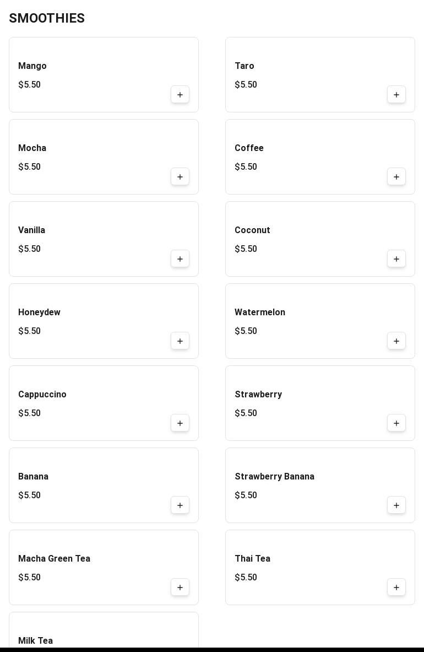Viewport: 424px width, 652px height.
Task: Click the Macha Green Tea title
Action: pos(54,559)
